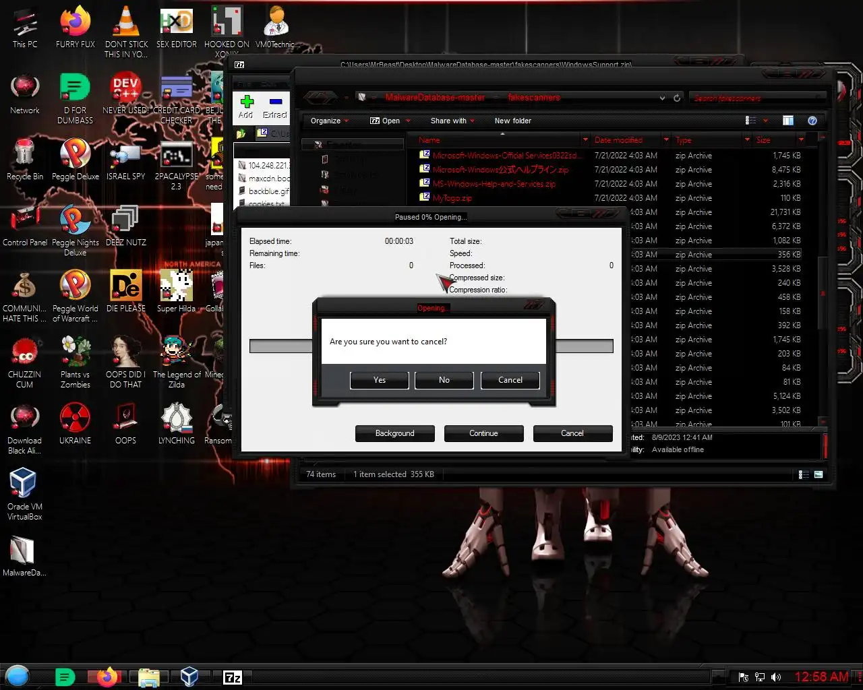863x690 pixels.
Task: Open the Recycle Bin desktop icon
Action: click(x=25, y=160)
